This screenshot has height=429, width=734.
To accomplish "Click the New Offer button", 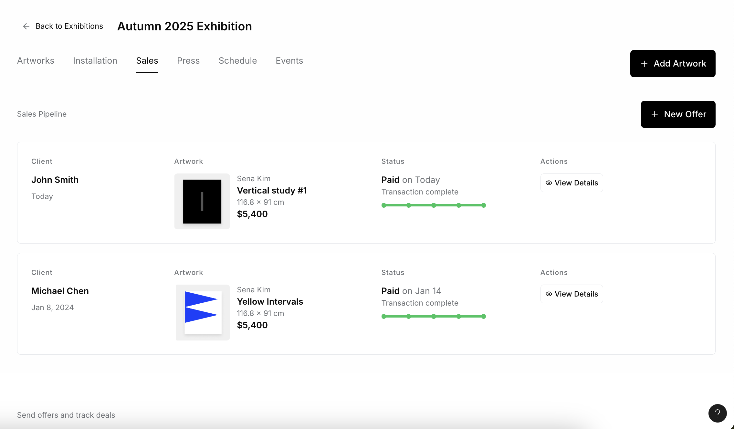I will coord(678,114).
